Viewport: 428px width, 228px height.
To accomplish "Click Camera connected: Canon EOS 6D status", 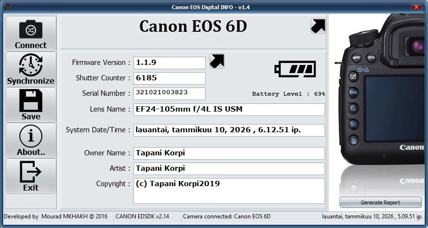I will tap(227, 216).
